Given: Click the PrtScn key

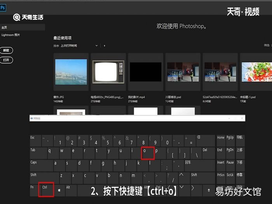Looking at the screenshot, I should pos(221,178).
